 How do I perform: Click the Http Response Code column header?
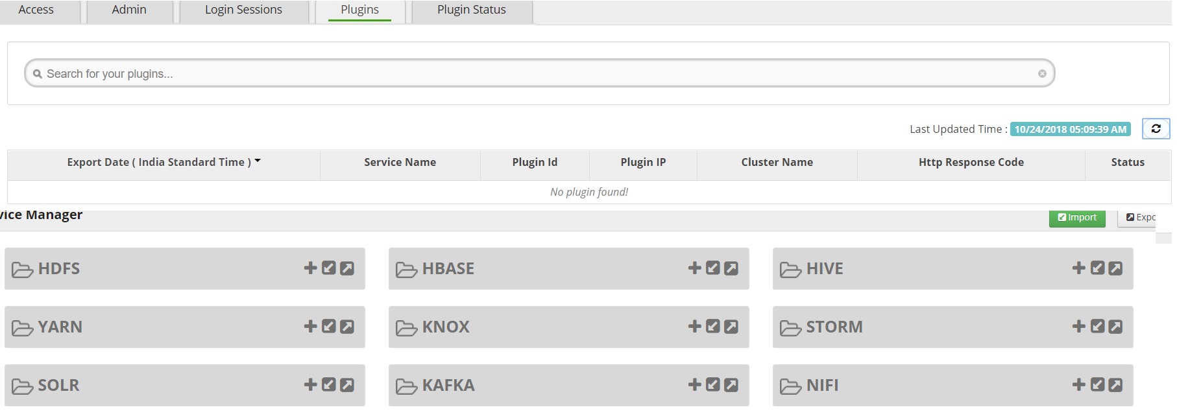tap(971, 163)
